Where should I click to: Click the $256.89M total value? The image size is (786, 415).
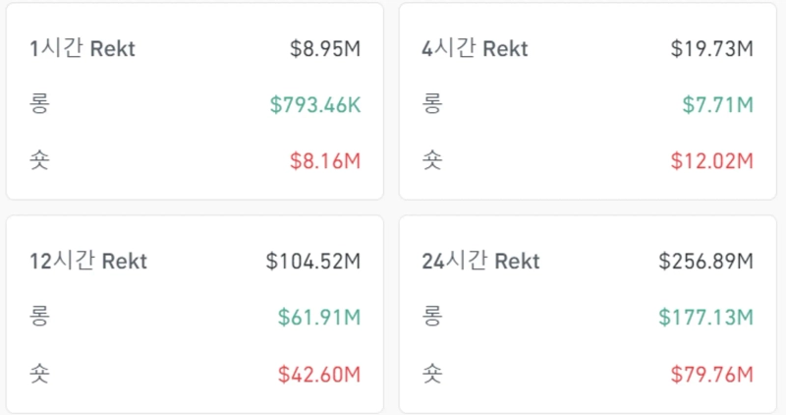(x=705, y=262)
